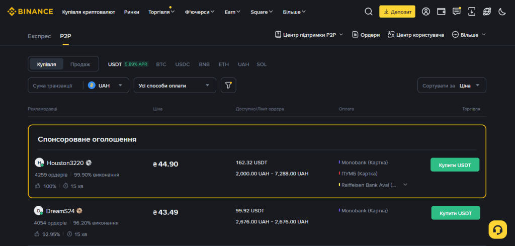
Task: Click the 5.89% APR badge
Action: coord(136,64)
